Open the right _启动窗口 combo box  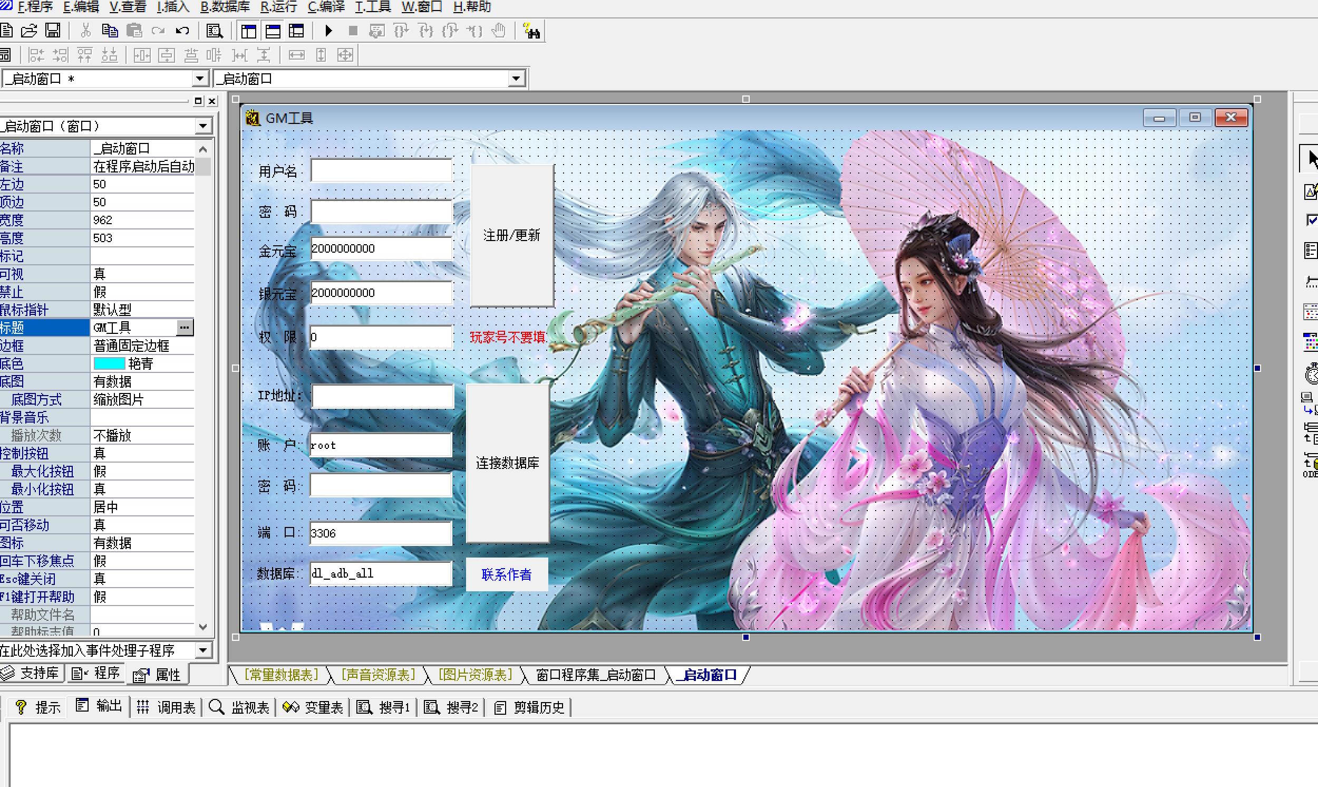[x=516, y=79]
